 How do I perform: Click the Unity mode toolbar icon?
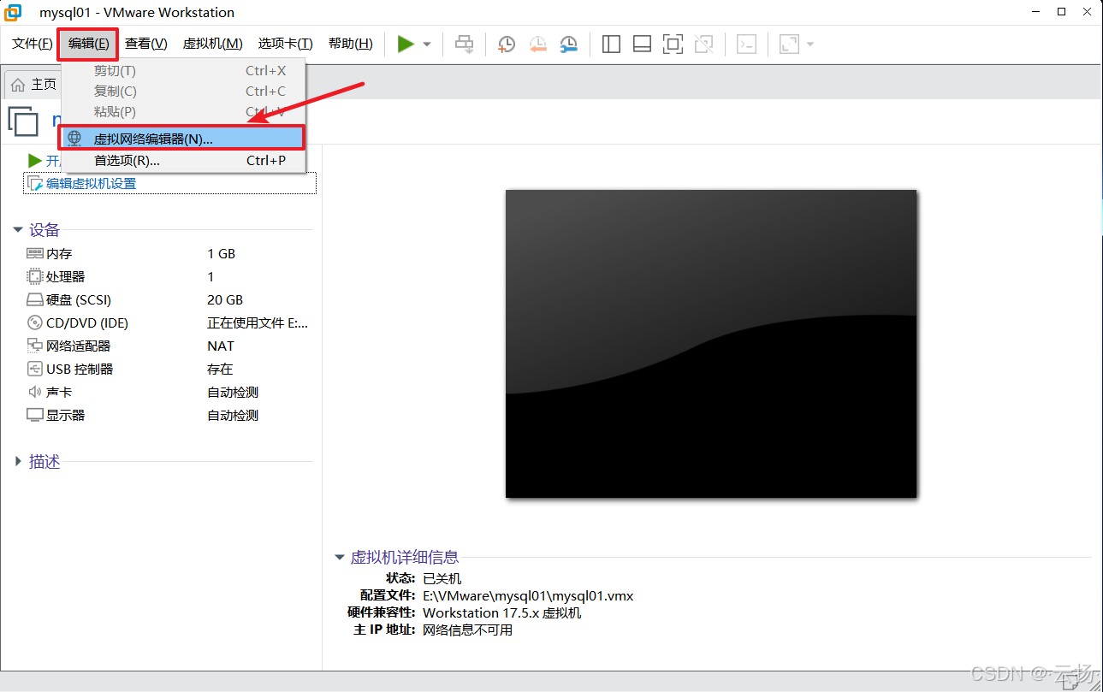(703, 44)
